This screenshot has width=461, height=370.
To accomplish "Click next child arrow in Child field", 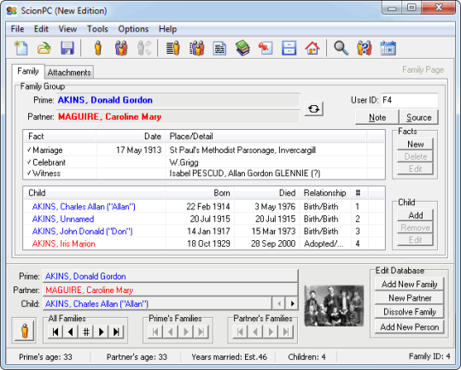I will point(292,303).
